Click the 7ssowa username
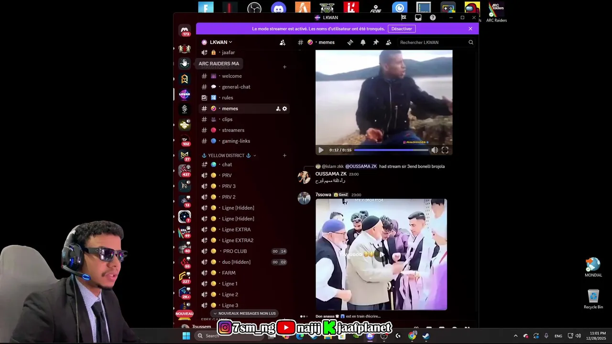The image size is (612, 344). click(323, 195)
